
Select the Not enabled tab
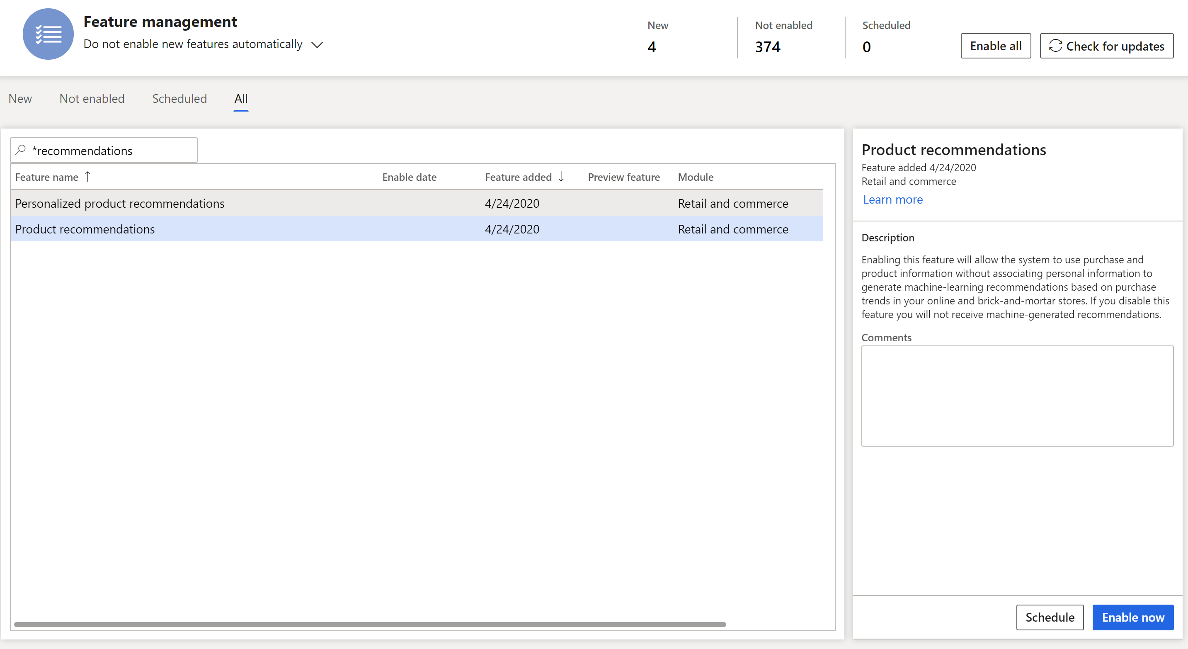click(x=92, y=98)
